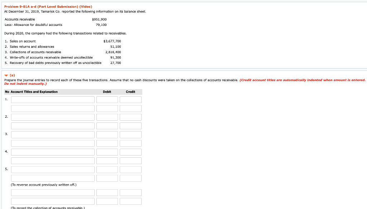
Task: Select the first account title field for entry 2
Action: coord(53,117)
